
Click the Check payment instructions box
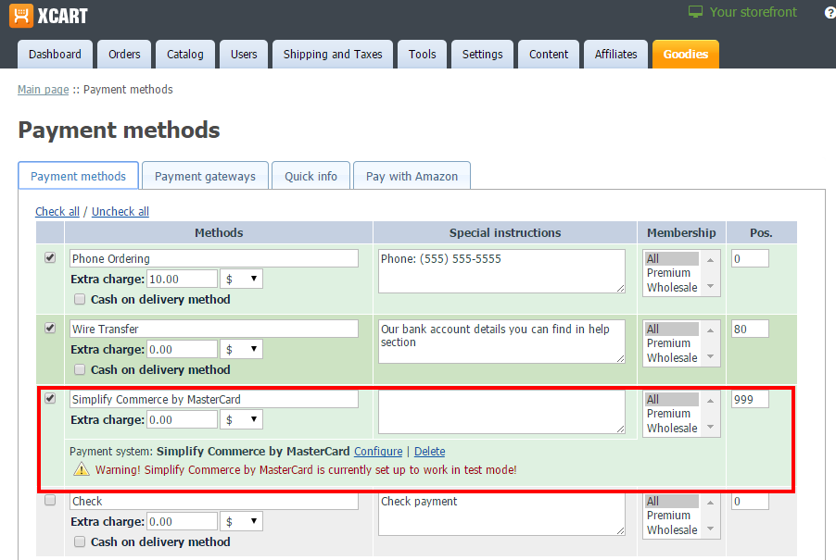click(x=501, y=514)
